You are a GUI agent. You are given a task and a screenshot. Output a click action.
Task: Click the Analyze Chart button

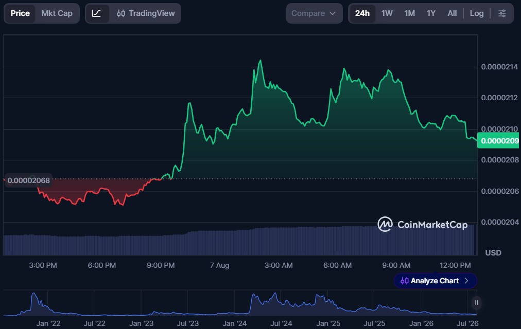435,281
